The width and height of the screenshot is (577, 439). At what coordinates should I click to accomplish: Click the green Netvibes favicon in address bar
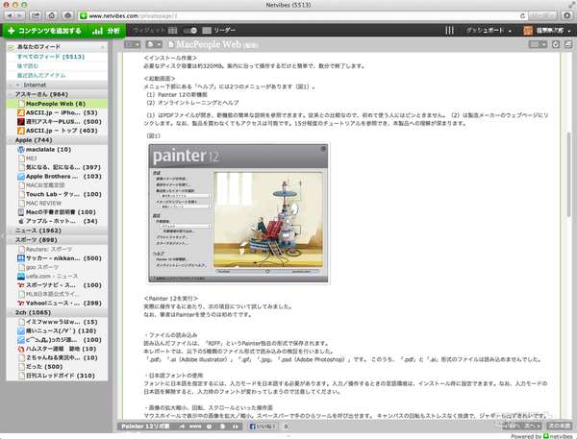point(83,15)
